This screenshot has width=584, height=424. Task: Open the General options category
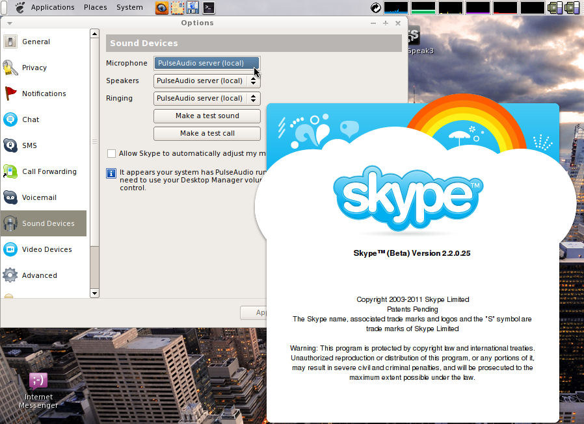tap(44, 42)
